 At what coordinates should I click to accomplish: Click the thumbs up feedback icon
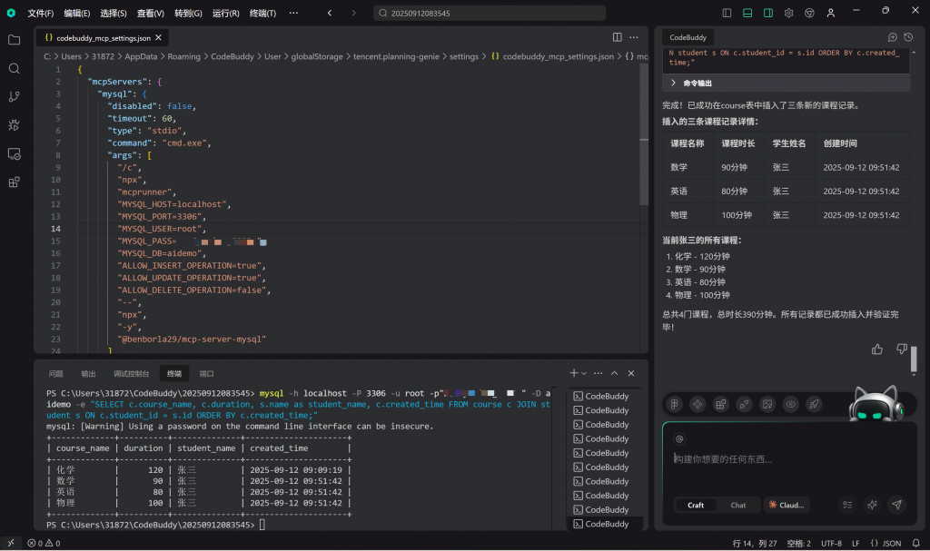pos(876,349)
